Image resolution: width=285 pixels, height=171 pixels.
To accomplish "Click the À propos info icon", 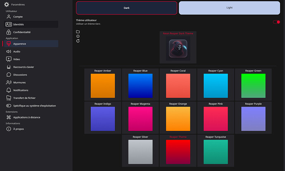I will click(x=9, y=129).
